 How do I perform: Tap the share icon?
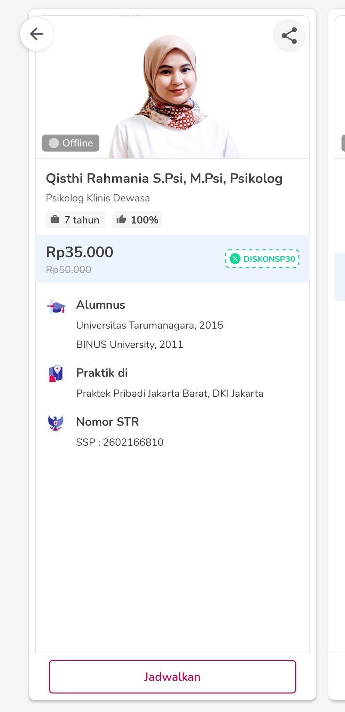[x=289, y=35]
